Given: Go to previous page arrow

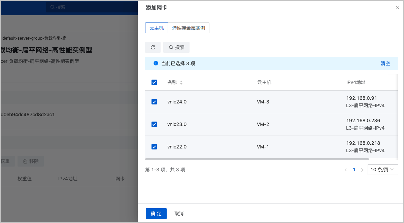Looking at the screenshot, I should click(x=346, y=170).
